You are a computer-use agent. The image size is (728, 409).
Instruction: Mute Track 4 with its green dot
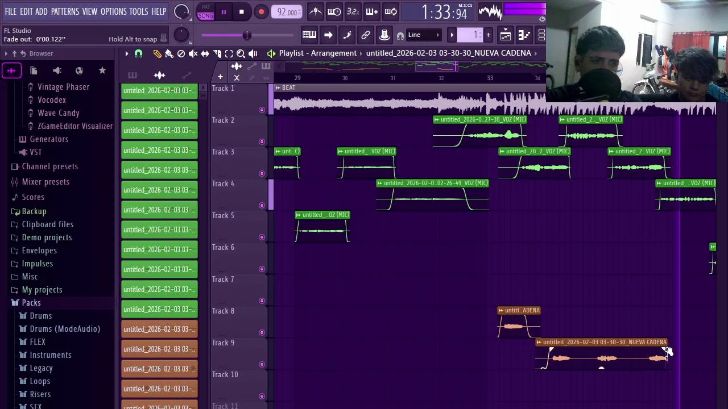(x=262, y=205)
